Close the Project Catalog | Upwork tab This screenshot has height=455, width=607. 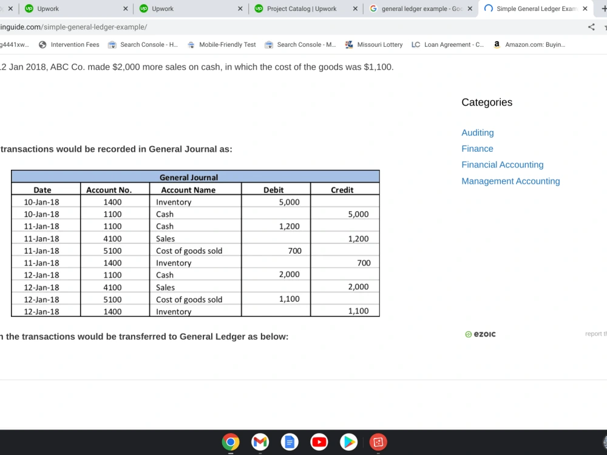(355, 8)
